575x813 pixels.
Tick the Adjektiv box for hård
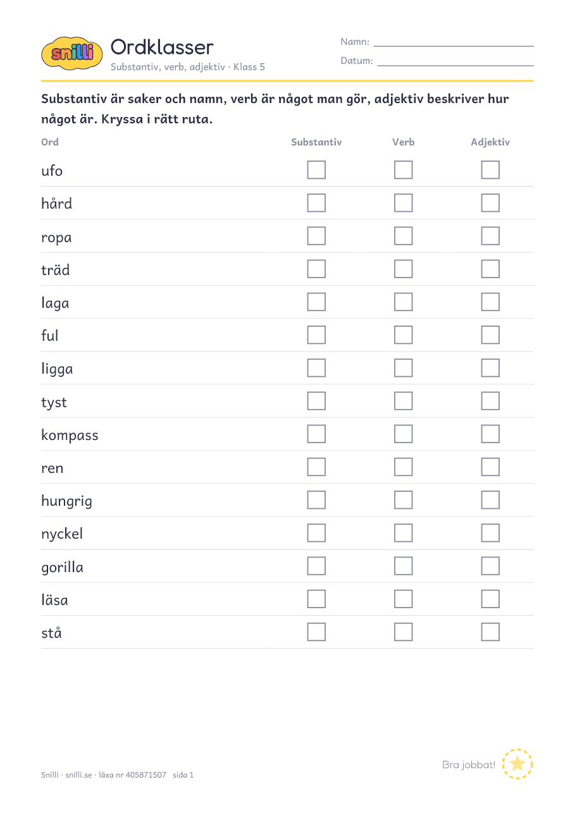click(x=490, y=203)
